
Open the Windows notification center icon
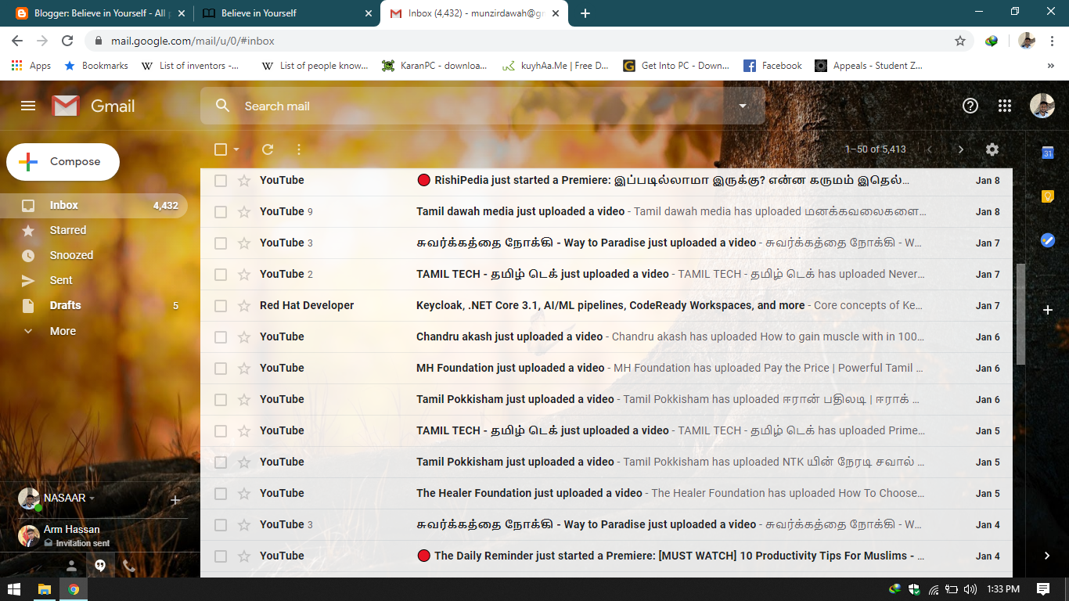[x=1043, y=588]
